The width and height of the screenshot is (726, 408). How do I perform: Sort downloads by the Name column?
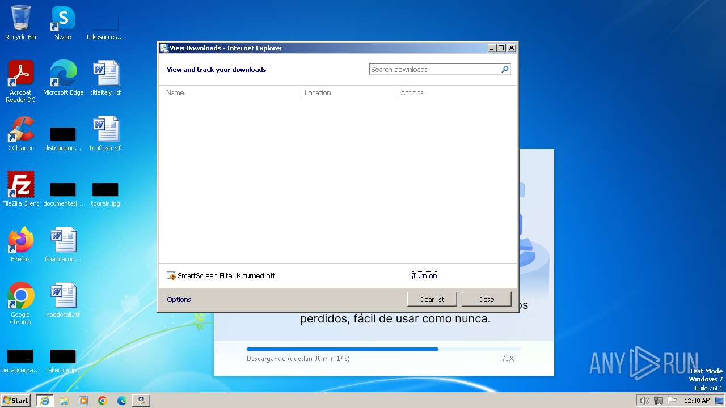230,92
